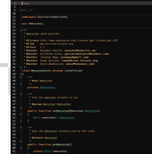The width and height of the screenshot is (152, 154).
Task: Click the 'return' keyword on line 61
Action: pyautogui.click(x=38, y=151)
